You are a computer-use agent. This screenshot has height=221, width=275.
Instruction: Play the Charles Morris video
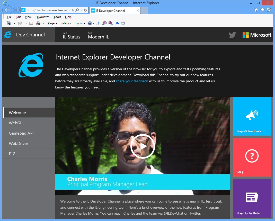pos(143,146)
